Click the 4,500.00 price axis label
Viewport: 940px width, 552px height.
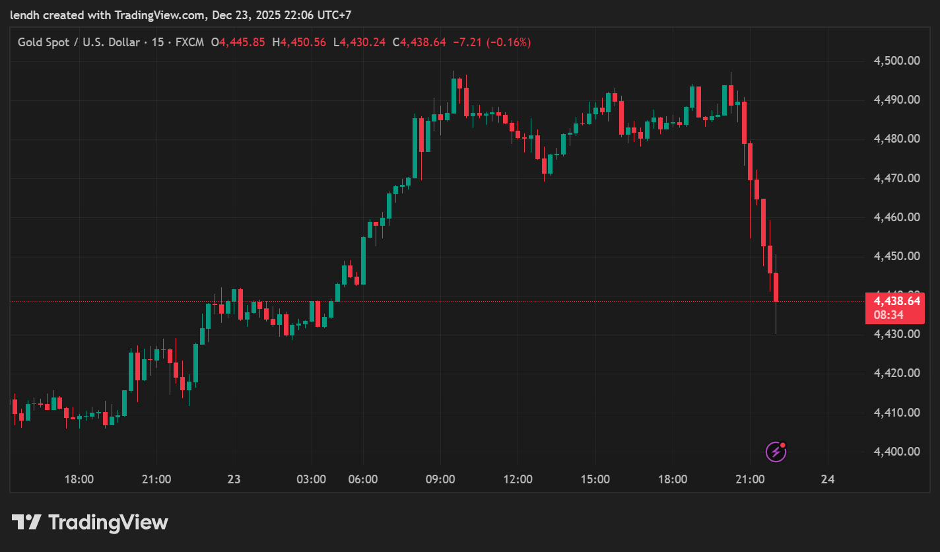coord(896,61)
